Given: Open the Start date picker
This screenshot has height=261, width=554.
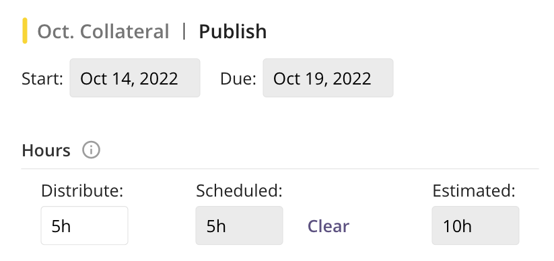Looking at the screenshot, I should pos(135,78).
